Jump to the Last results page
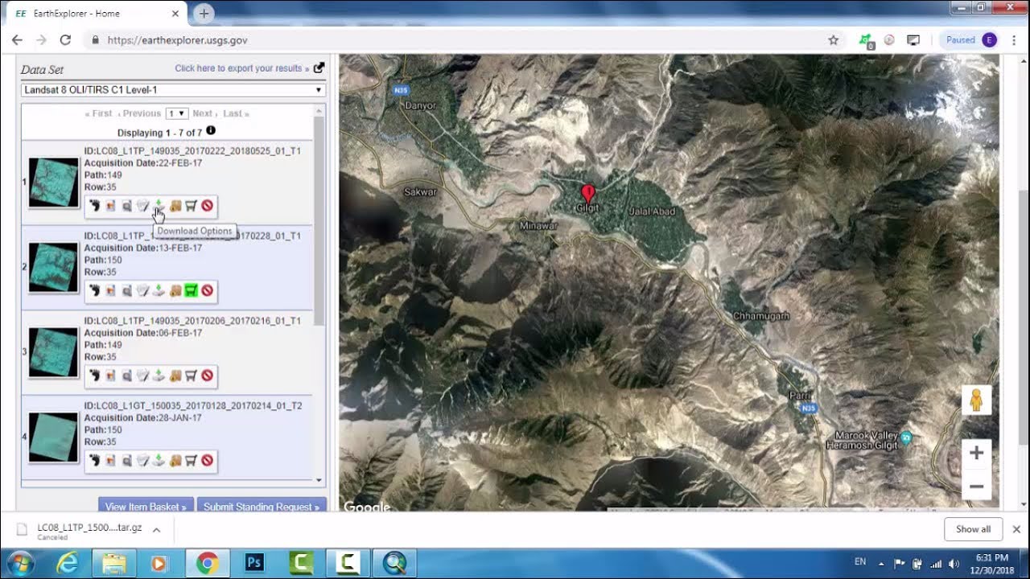 [236, 113]
